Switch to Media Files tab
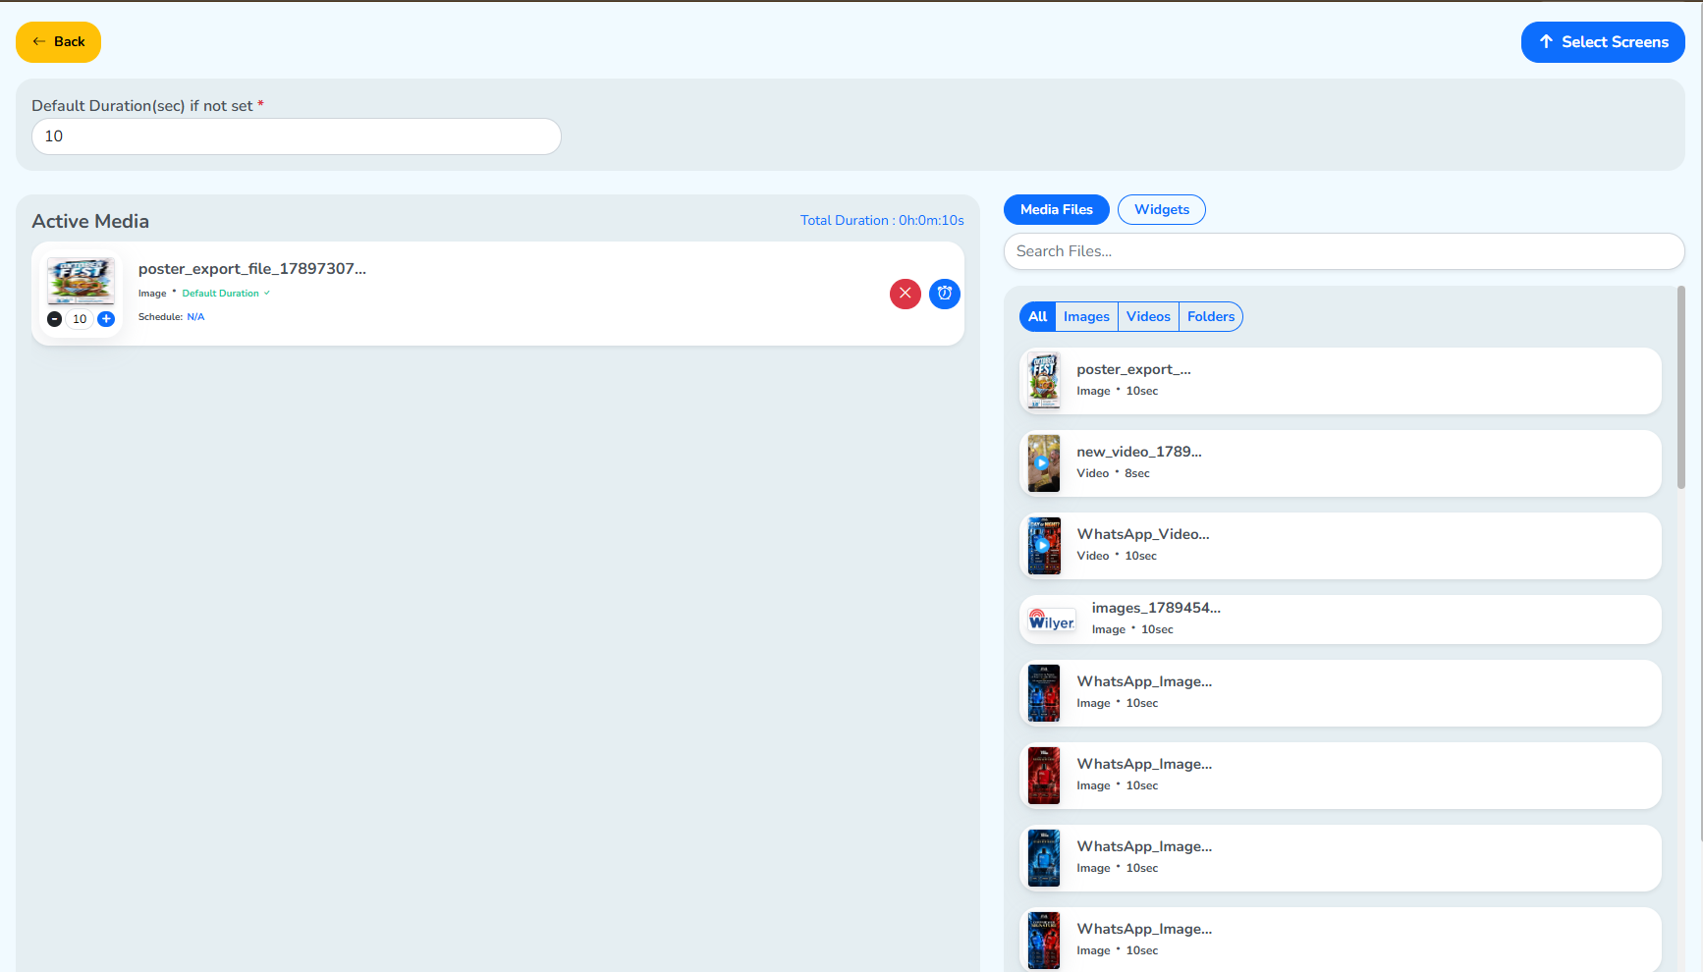The image size is (1703, 972). 1057,210
